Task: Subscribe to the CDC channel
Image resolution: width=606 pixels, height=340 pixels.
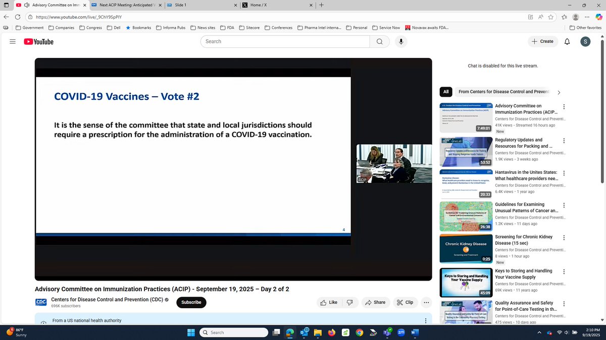Action: tap(191, 302)
